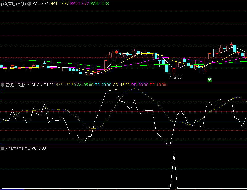This screenshot has width=247, height=190.
Task: Click the XG signal spike peak
Action: click(x=174, y=152)
